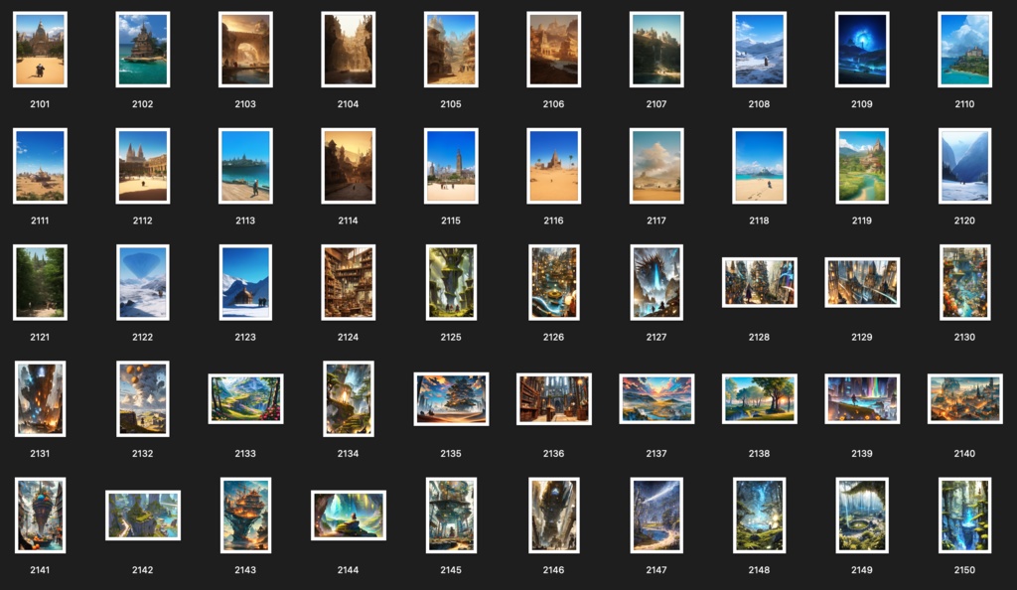Screen dimensions: 1017x590
Task: Select beach thumbnail 2118
Action: tap(759, 166)
